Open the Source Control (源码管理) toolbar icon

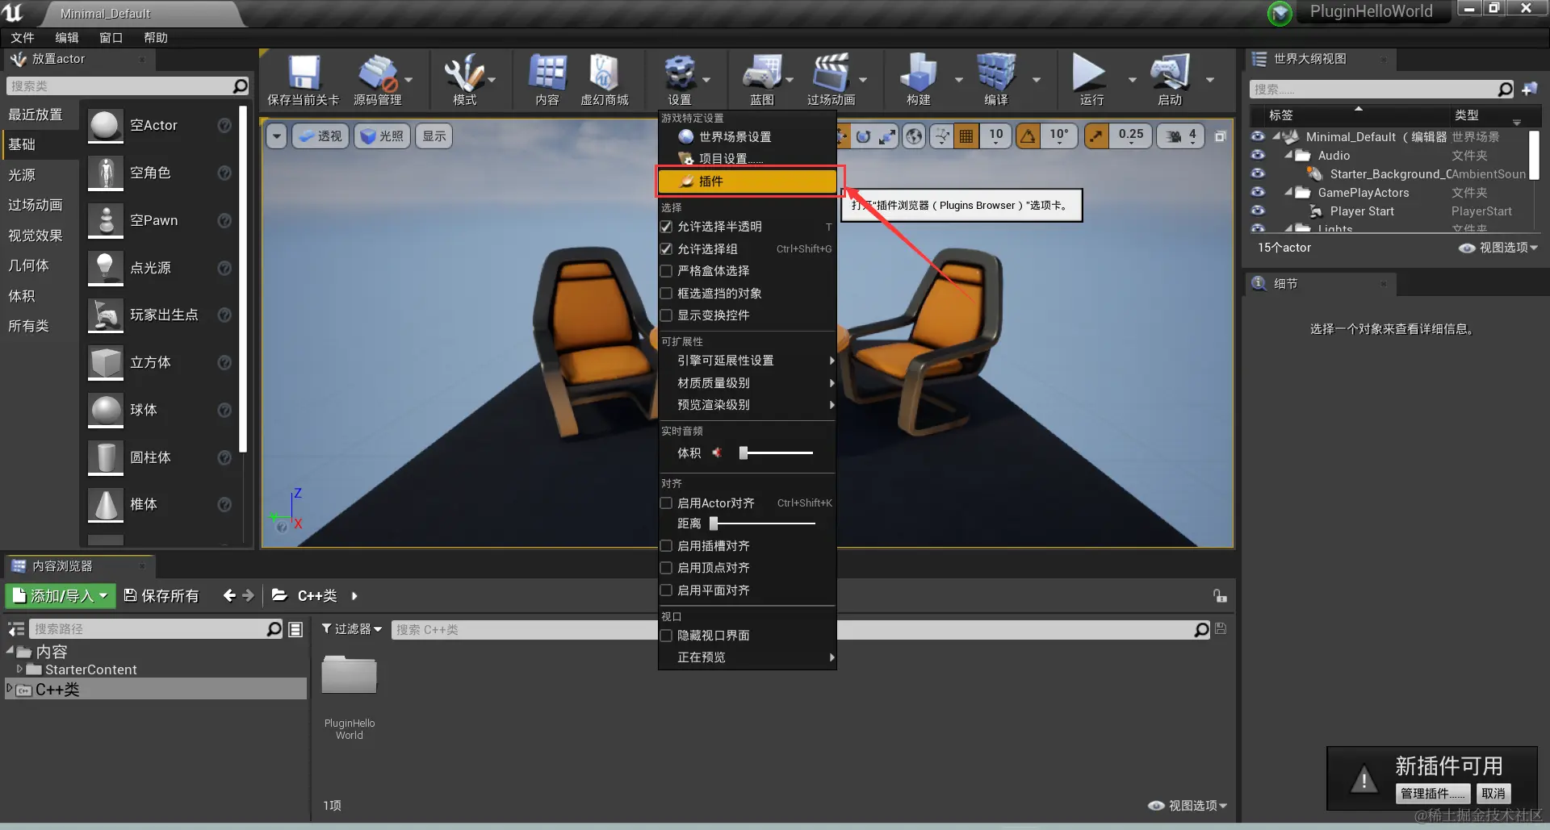tap(377, 73)
